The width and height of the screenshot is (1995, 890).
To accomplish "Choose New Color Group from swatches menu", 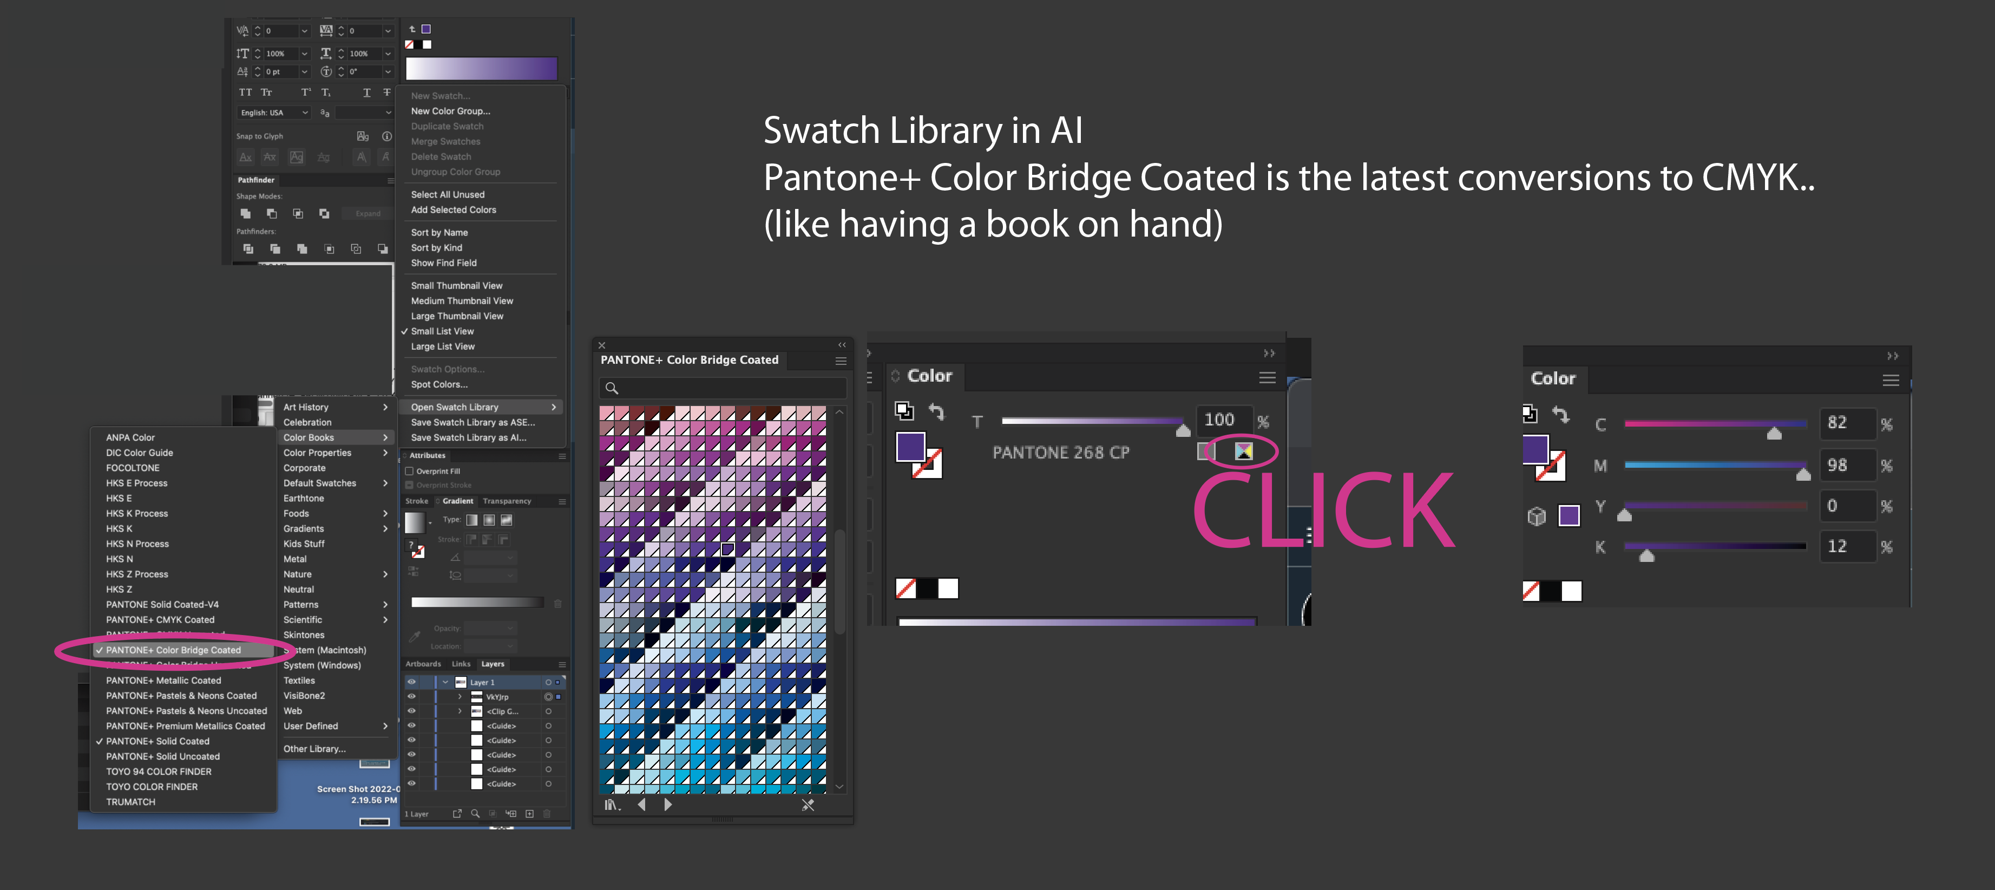I will coord(450,111).
